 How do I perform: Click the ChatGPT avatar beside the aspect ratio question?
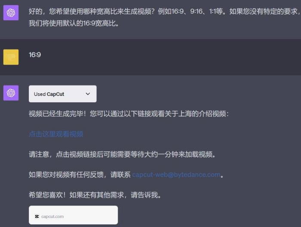click(x=11, y=12)
